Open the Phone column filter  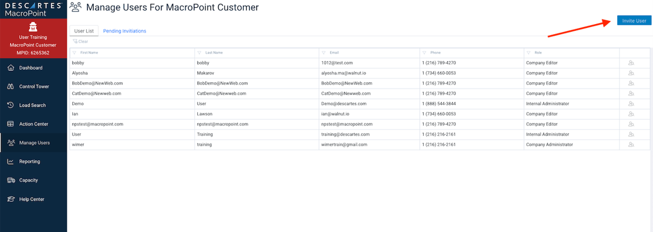click(424, 53)
